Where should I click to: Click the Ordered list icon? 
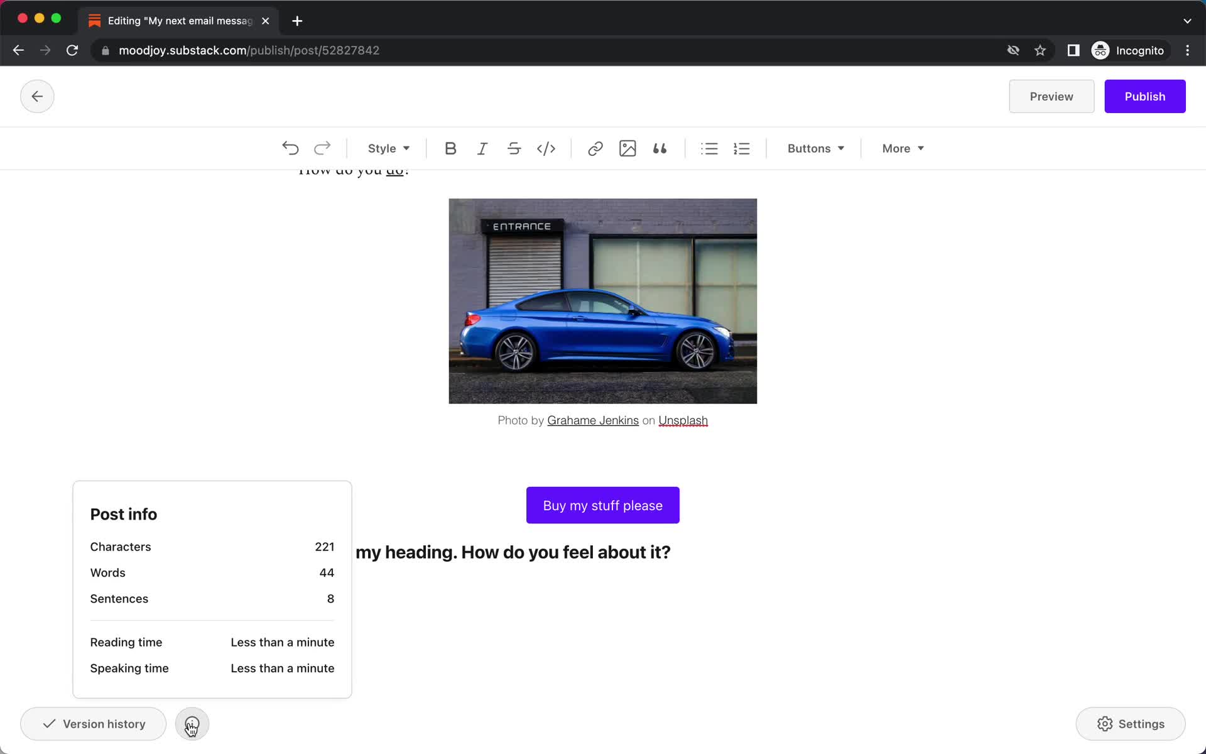(741, 148)
